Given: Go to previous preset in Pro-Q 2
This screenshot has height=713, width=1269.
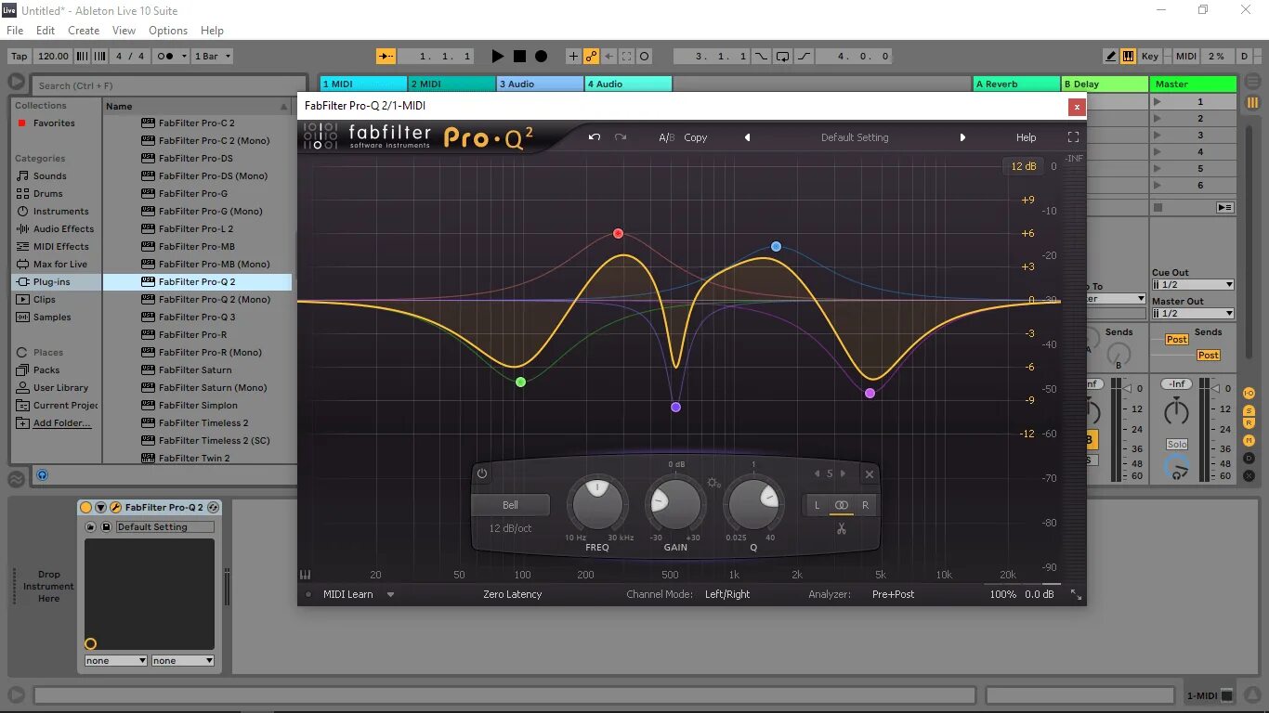Looking at the screenshot, I should coord(747,137).
